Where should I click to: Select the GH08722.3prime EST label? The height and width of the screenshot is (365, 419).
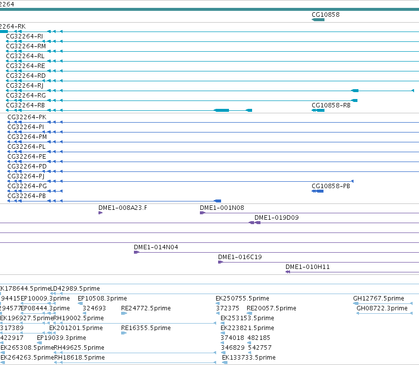(x=382, y=308)
